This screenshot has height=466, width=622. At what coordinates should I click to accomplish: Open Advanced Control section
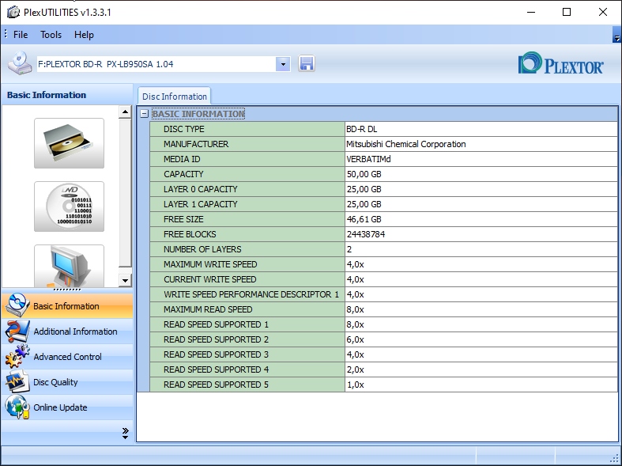pos(66,357)
